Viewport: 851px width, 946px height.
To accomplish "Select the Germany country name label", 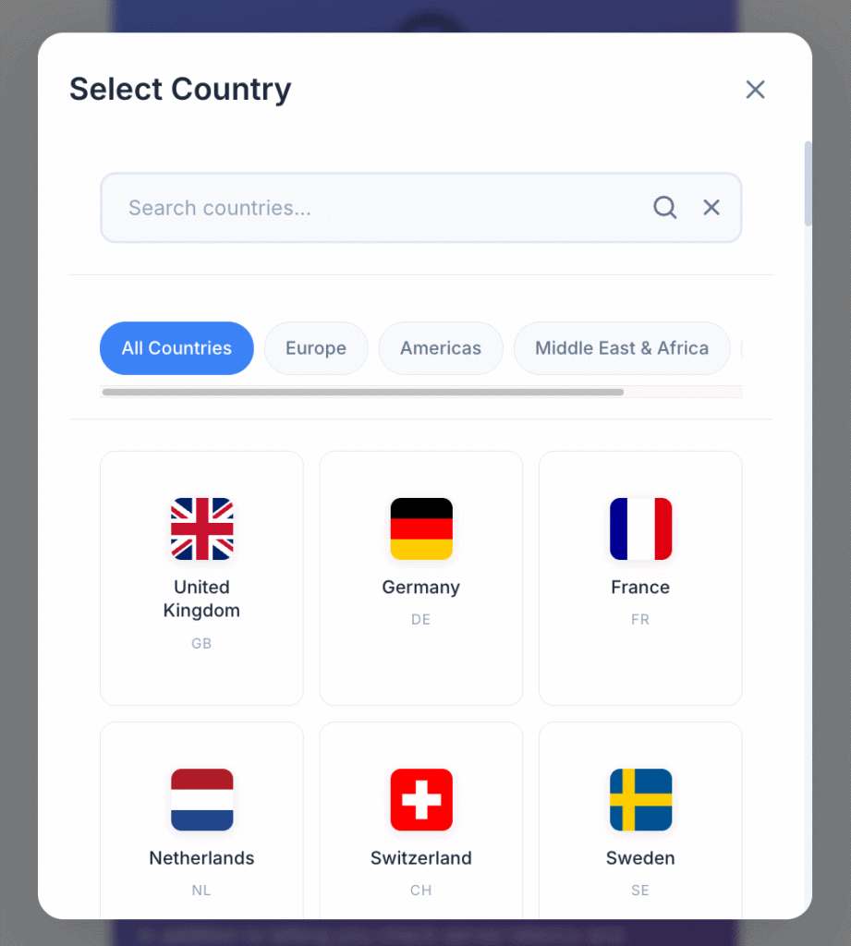I will point(421,588).
